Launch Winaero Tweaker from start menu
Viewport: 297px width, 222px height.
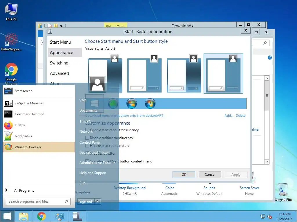tap(39, 147)
